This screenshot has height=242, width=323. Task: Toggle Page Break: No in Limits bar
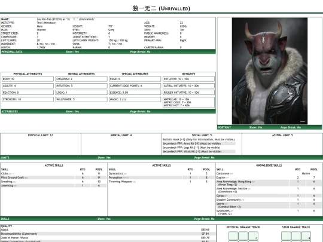click(204, 158)
